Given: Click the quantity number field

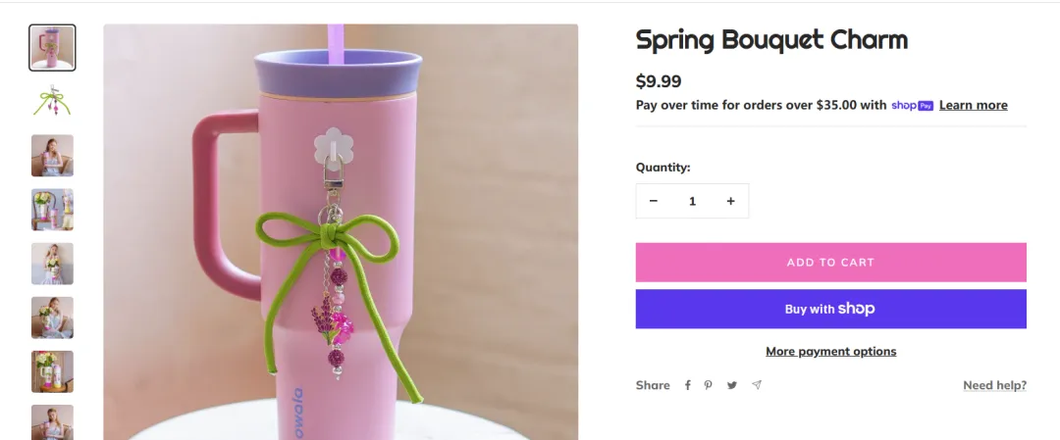Looking at the screenshot, I should click(692, 201).
